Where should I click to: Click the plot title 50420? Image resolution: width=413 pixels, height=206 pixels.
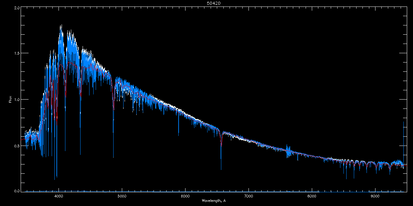pos(206,3)
